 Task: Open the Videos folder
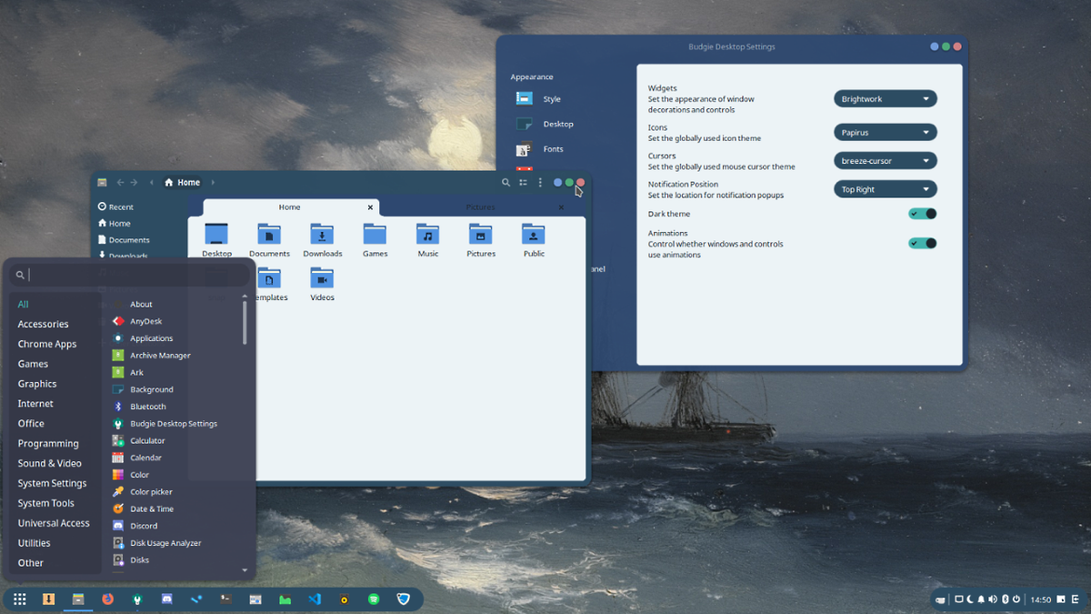322,284
